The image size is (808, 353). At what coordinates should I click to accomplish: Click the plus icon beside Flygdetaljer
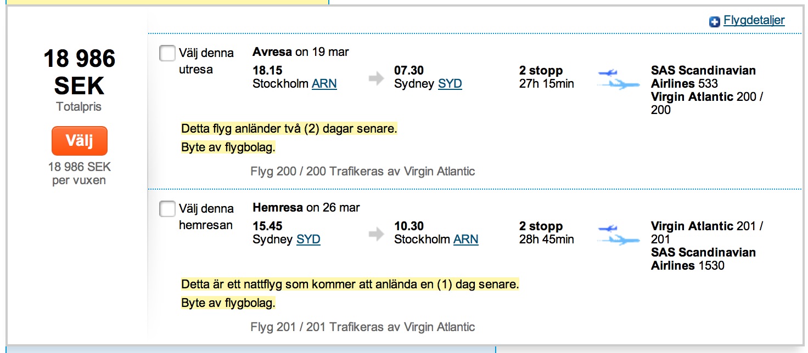(714, 22)
